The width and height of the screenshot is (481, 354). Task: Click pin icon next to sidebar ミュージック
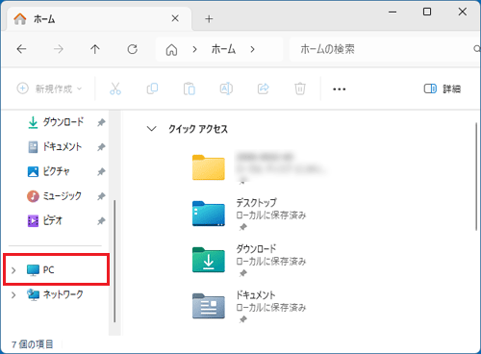(x=101, y=196)
